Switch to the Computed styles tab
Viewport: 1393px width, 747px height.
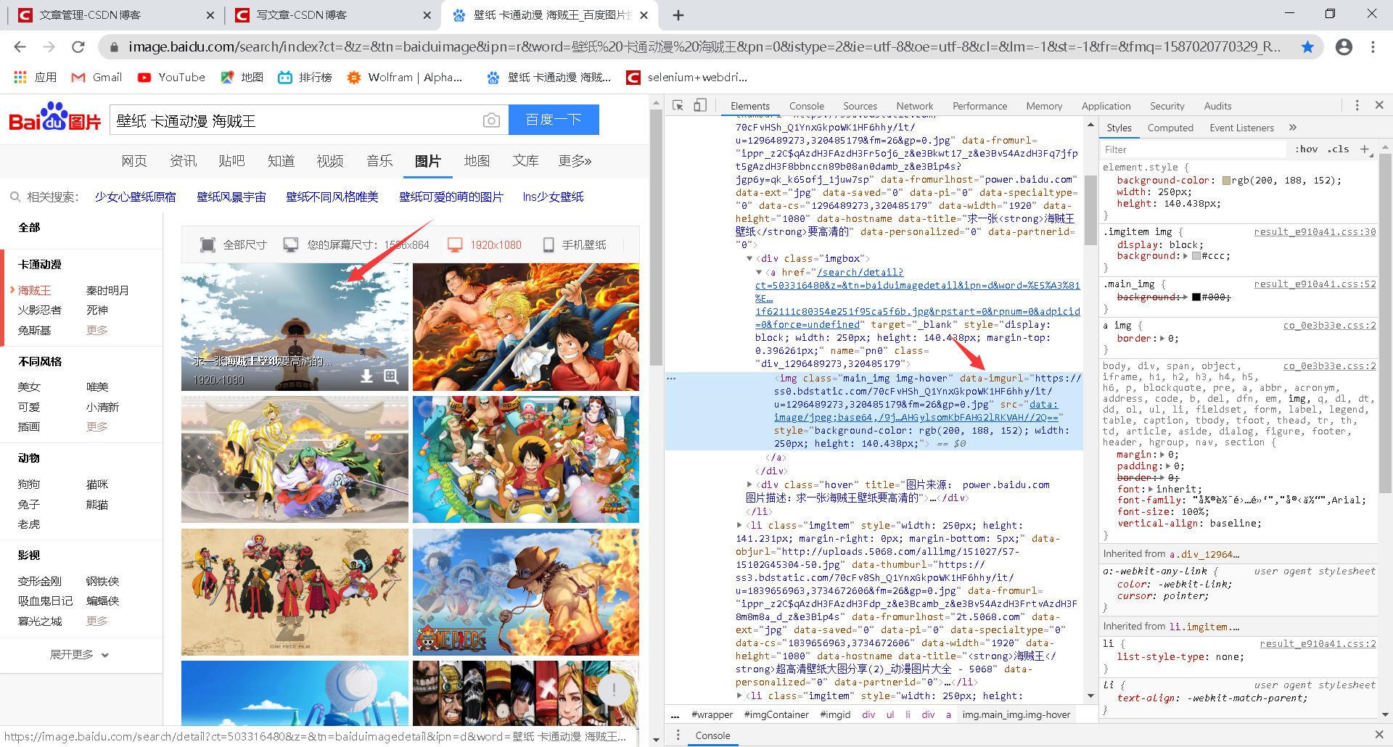click(x=1170, y=128)
